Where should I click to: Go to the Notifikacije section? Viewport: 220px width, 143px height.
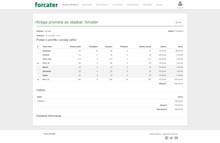point(102,5)
